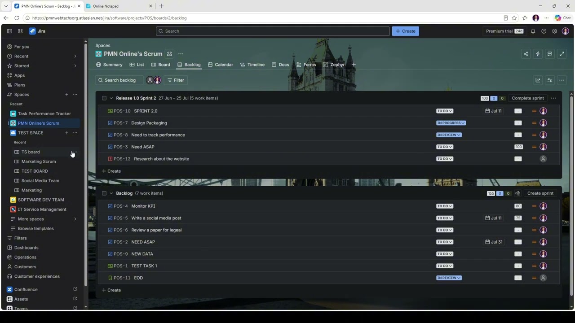Click Create sprint
Viewport: 575px width, 323px height.
[x=540, y=193]
